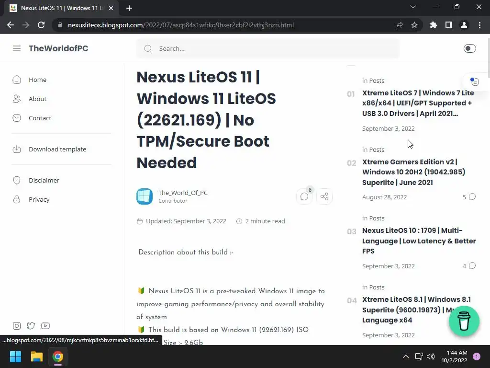Click the Contact envelope icon
Image resolution: width=490 pixels, height=368 pixels.
(17, 118)
